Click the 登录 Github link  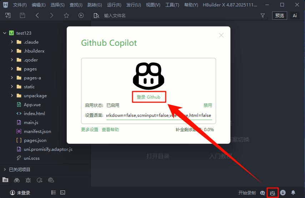pyautogui.click(x=149, y=97)
